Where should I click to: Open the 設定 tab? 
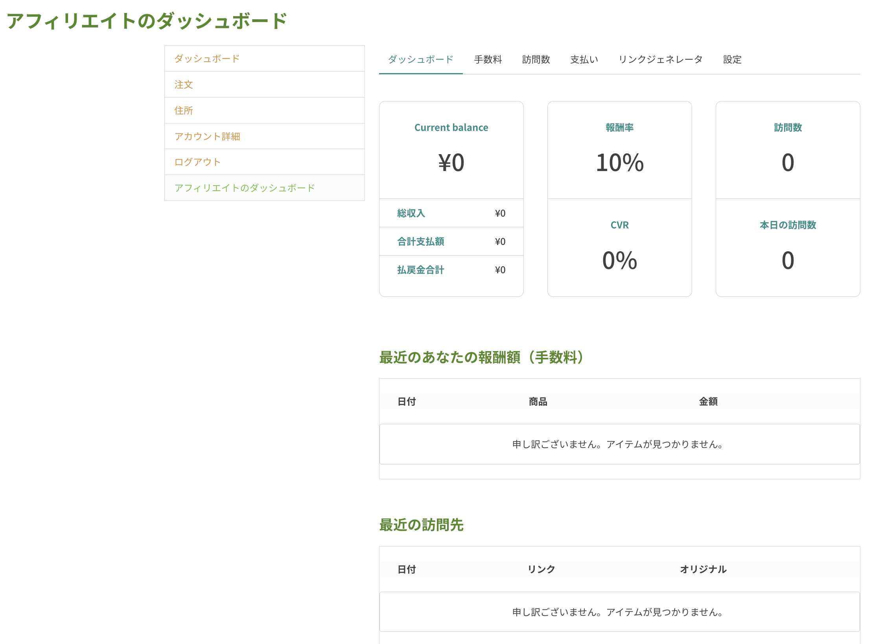[x=732, y=60]
